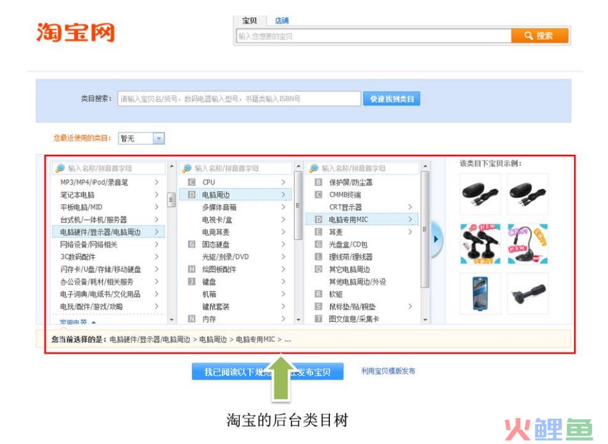Screen dimensions: 608x444
Task: Select 电脑硬件/显示器/电脑周边 category
Action: (x=109, y=232)
